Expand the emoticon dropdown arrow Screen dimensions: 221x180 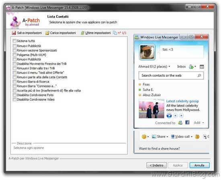(148, 137)
